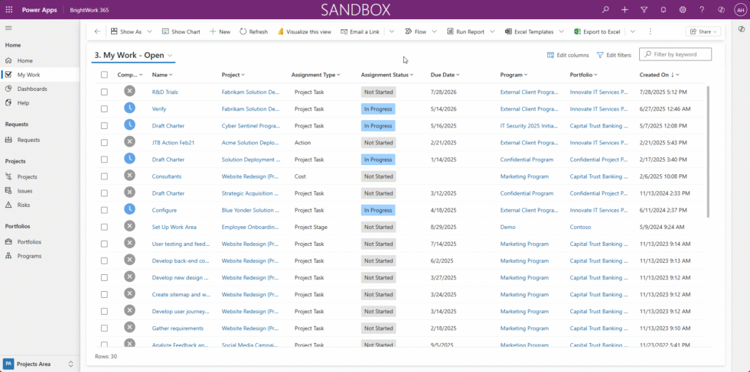
Task: Check the box for R&D Trials row
Action: tap(104, 92)
